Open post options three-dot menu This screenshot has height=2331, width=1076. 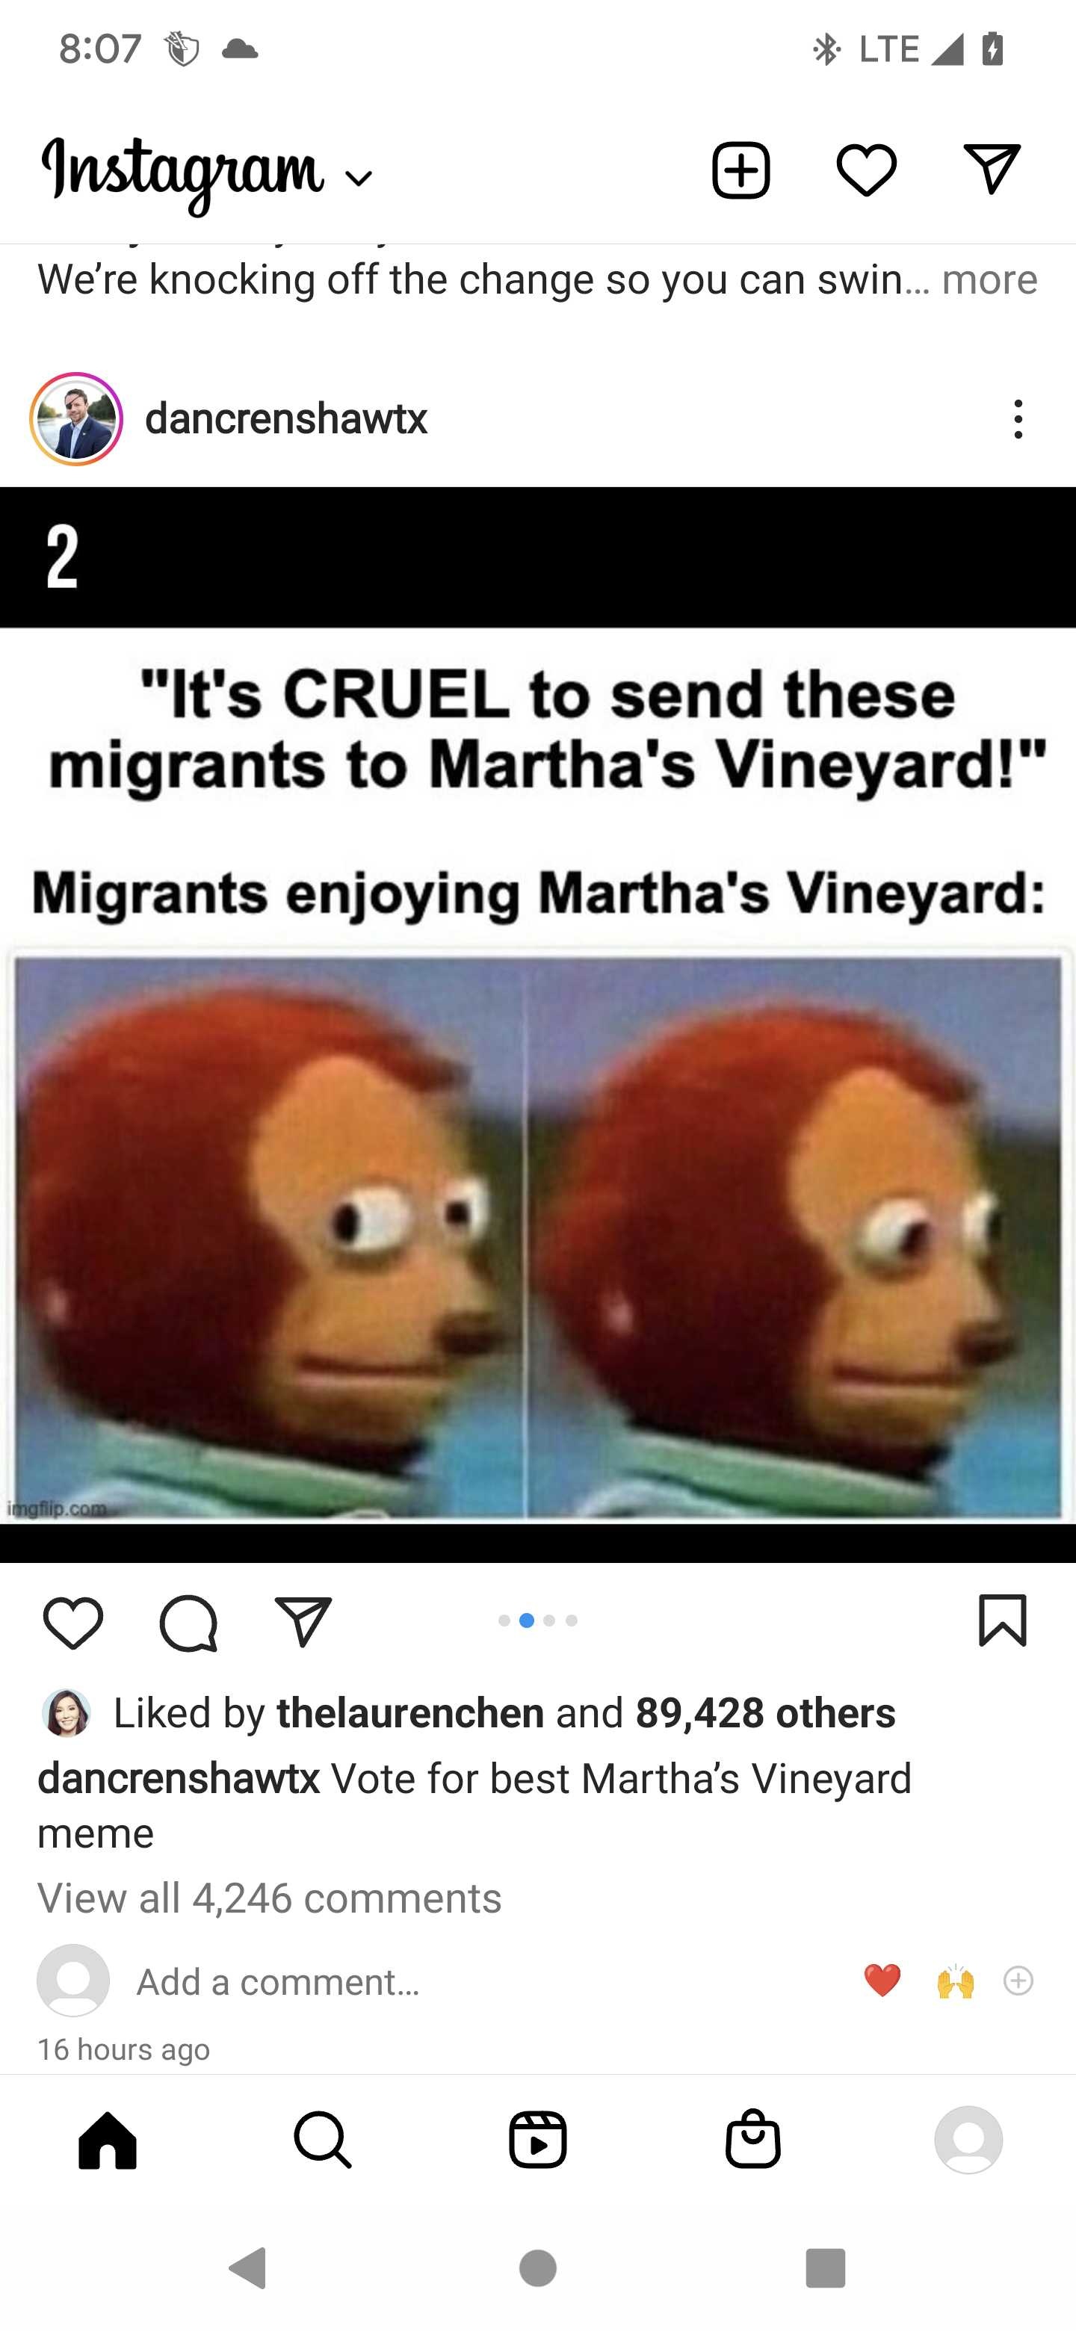pyautogui.click(x=1018, y=419)
